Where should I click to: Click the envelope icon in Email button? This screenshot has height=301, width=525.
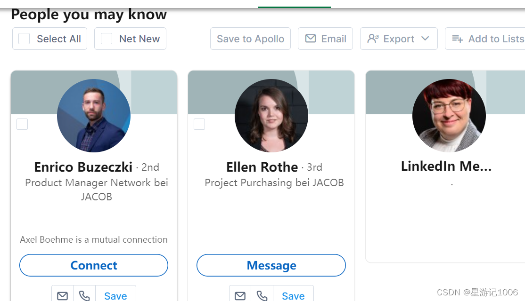click(311, 39)
